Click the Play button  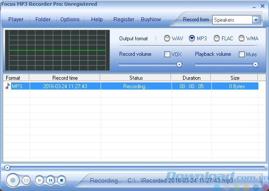coord(39,180)
